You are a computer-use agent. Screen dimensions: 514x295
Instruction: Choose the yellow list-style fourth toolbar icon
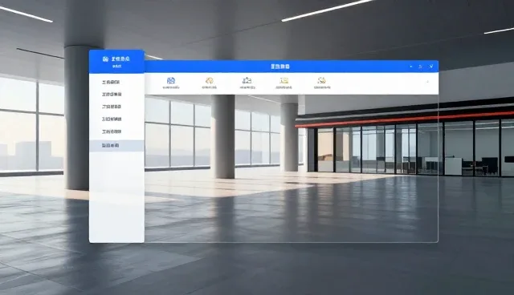coord(284,80)
